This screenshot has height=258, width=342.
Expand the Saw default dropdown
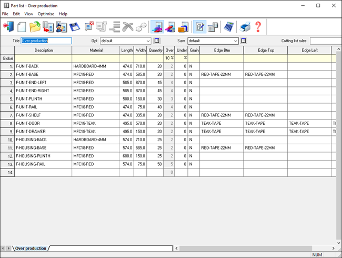(x=235, y=41)
